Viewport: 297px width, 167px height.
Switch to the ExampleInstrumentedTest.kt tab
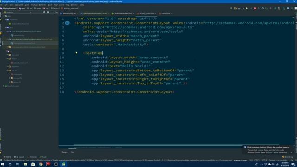point(95,13)
